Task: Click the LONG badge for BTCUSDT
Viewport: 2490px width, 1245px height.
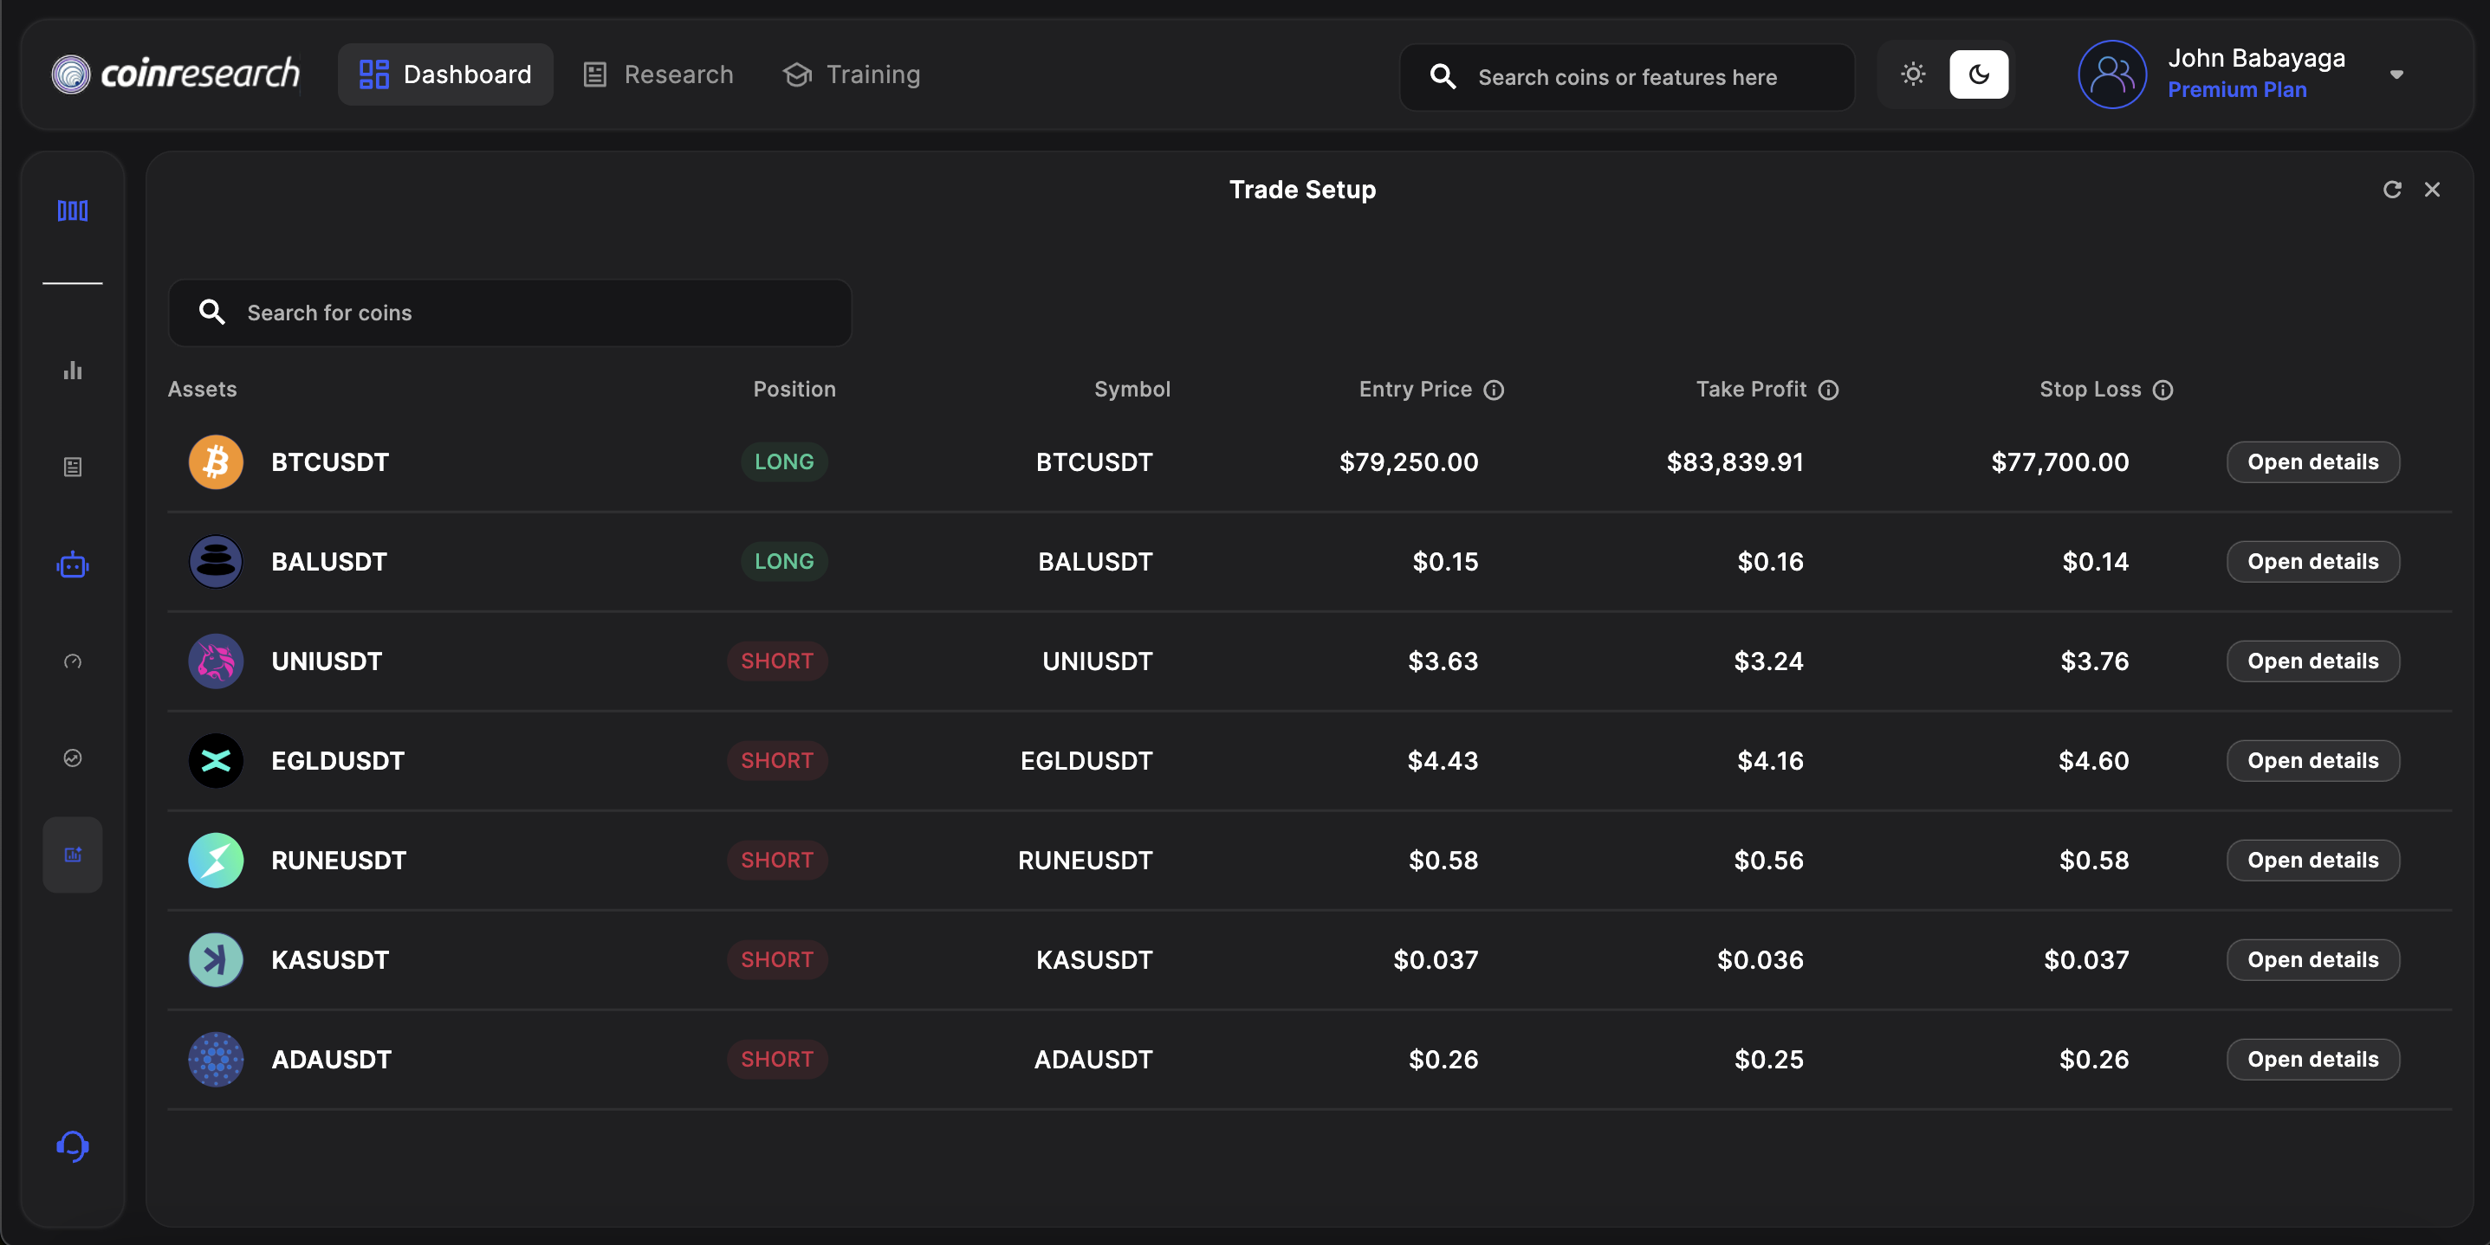Action: (784, 461)
